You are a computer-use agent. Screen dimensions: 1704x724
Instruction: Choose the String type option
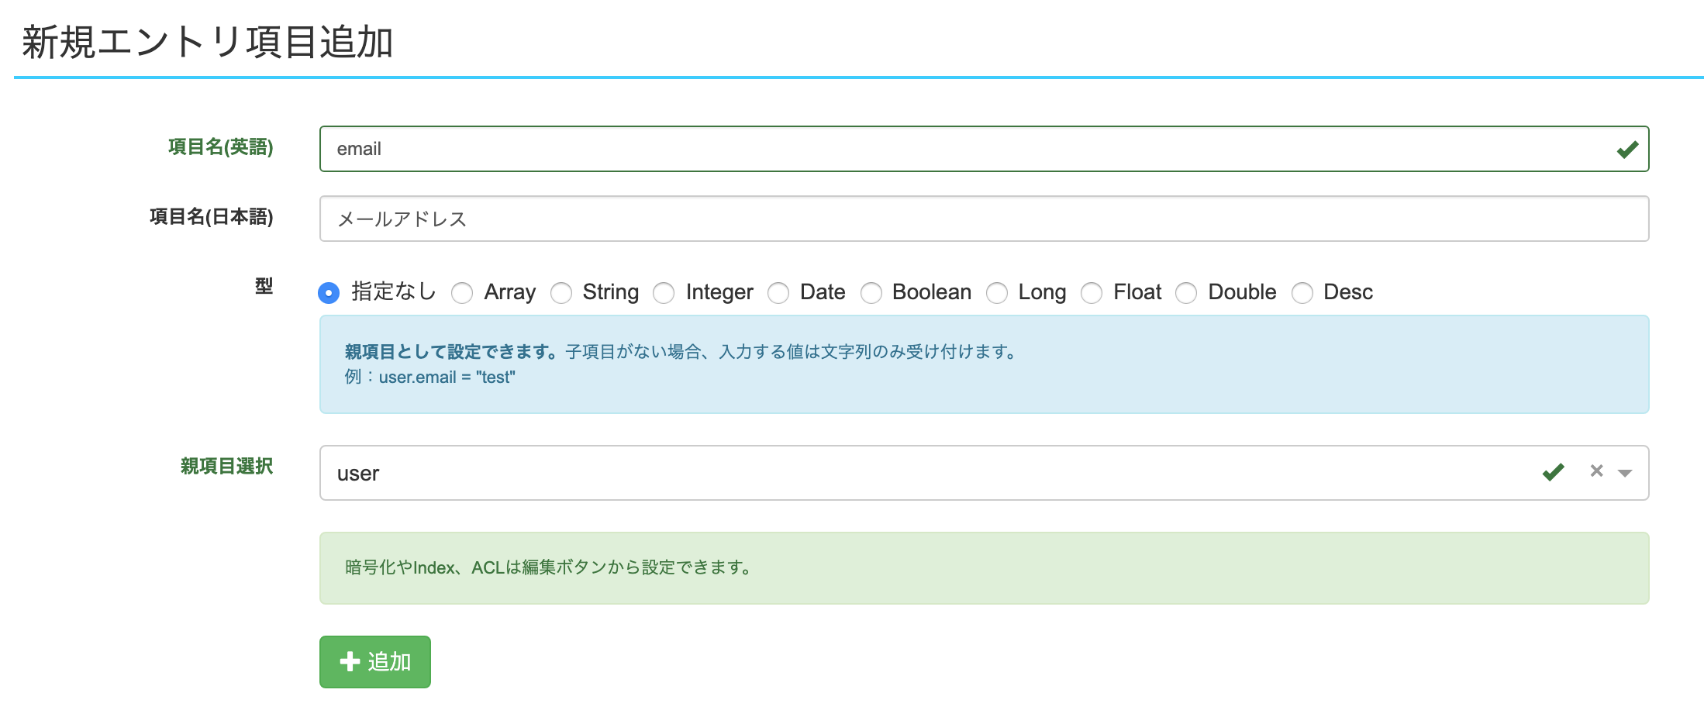[561, 293]
